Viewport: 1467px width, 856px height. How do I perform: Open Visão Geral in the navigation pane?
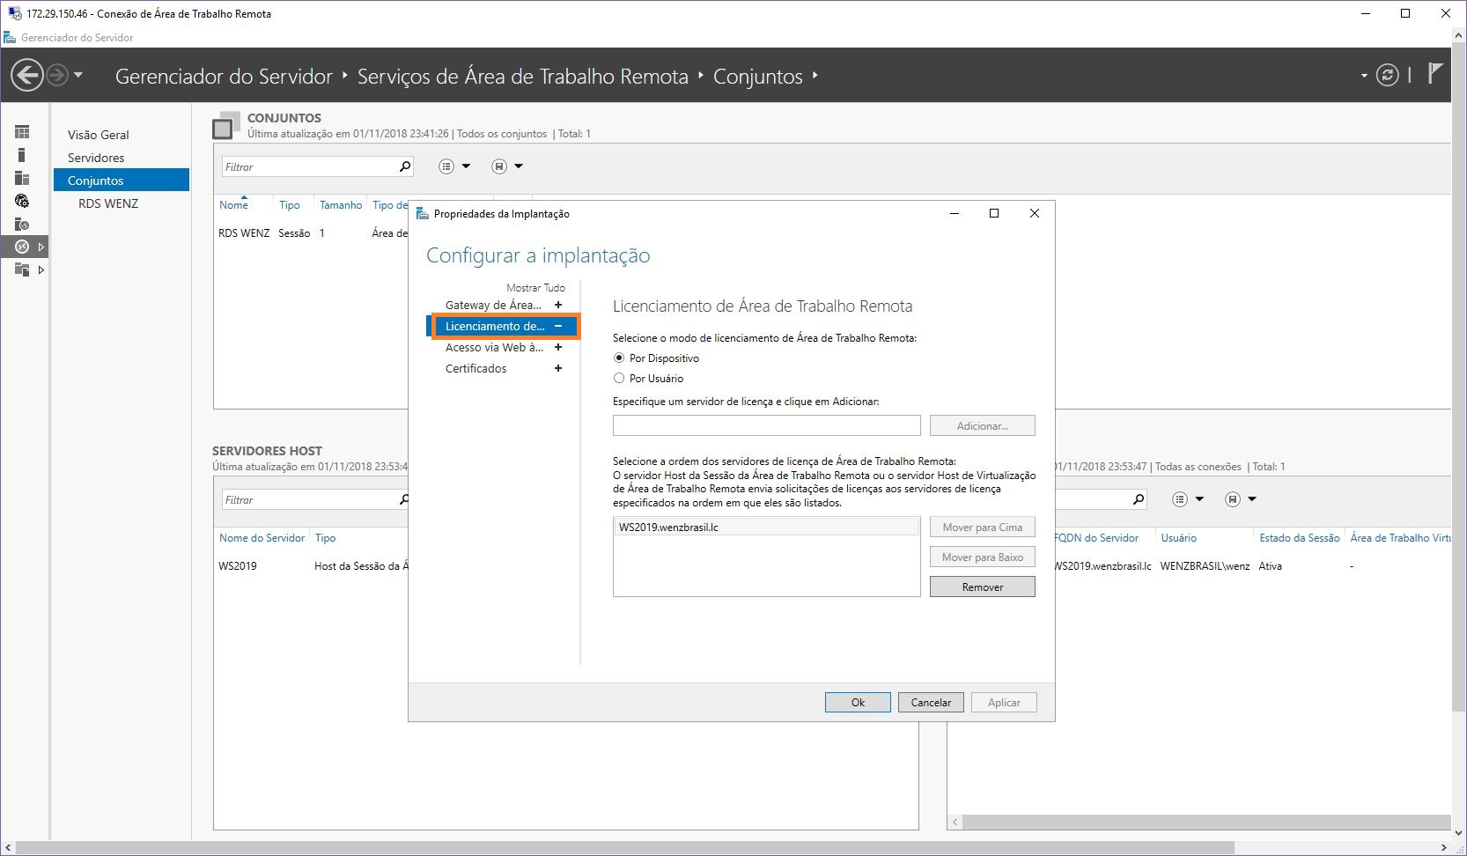click(99, 135)
